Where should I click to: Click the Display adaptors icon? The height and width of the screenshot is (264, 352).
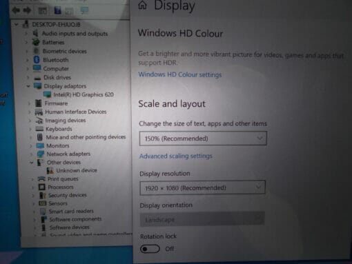tap(37, 86)
